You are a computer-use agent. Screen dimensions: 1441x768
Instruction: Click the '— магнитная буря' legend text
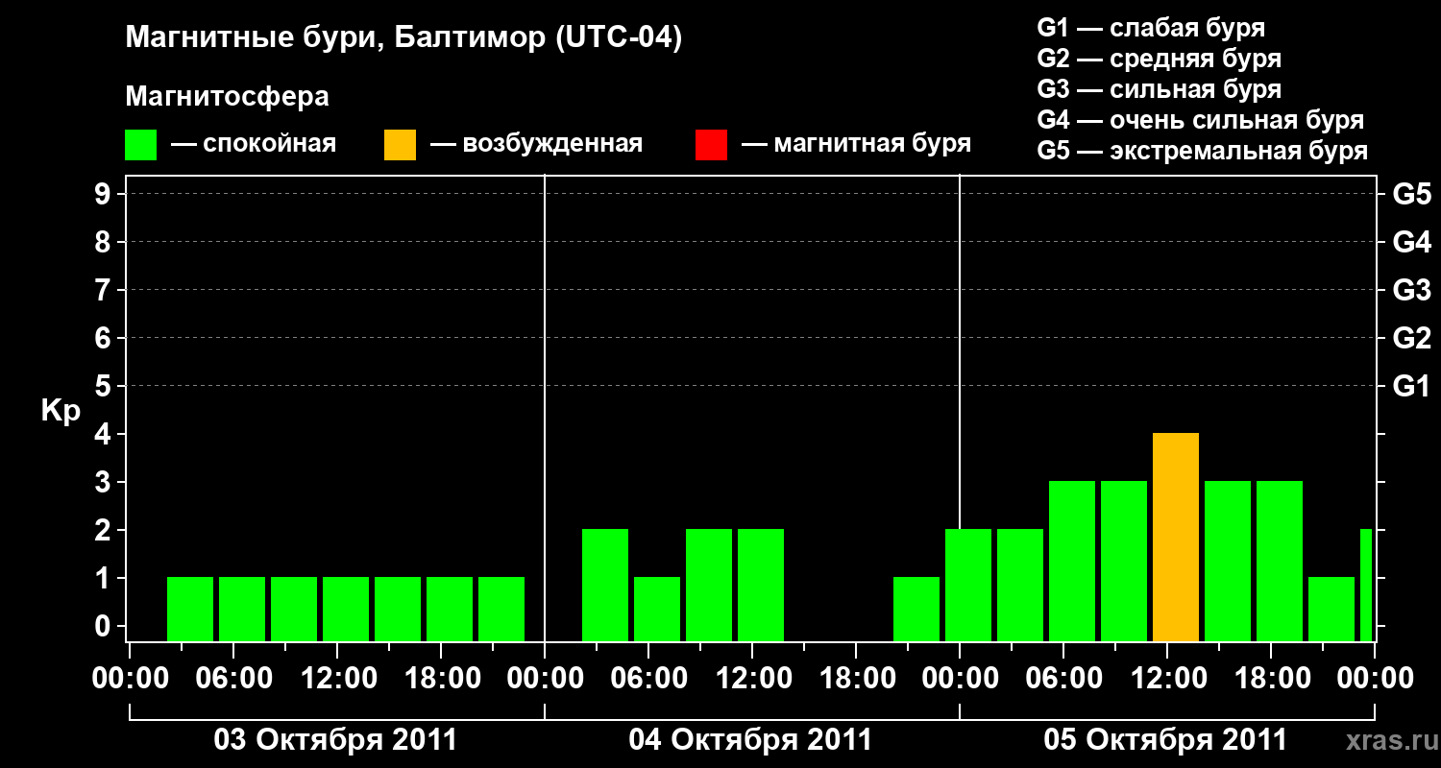click(x=856, y=145)
